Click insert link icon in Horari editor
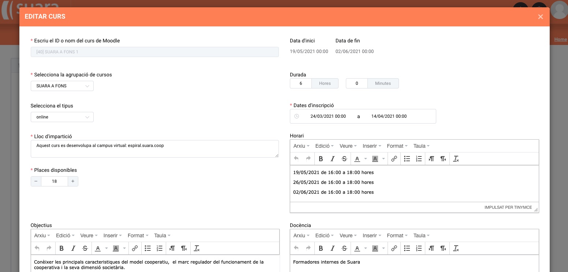Viewport: 568px width, 272px height. click(x=394, y=159)
